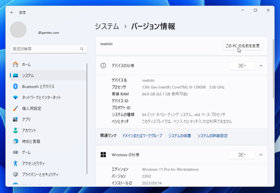Click the 22H2 version value
Viewport: 280px width, 193px height.
[147, 176]
